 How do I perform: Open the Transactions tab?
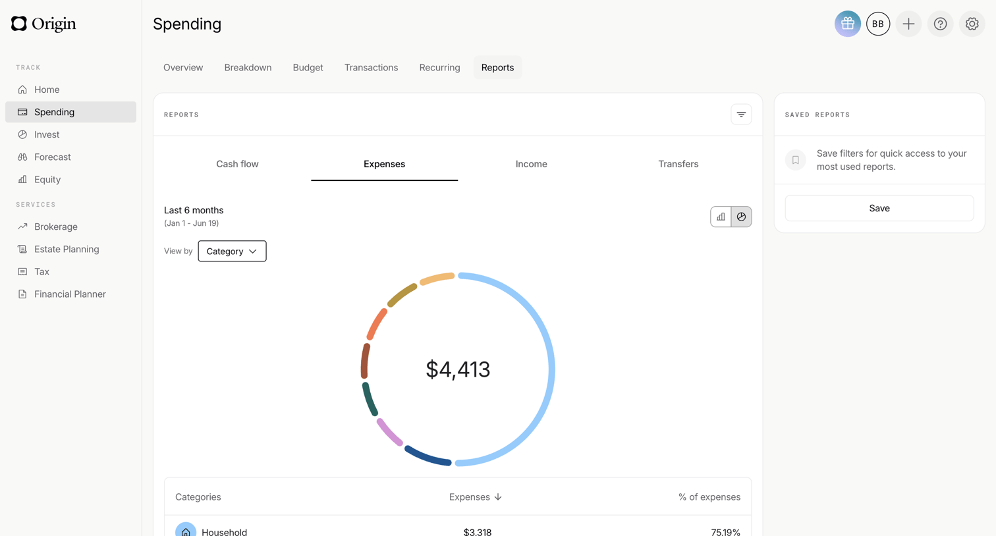(x=371, y=67)
